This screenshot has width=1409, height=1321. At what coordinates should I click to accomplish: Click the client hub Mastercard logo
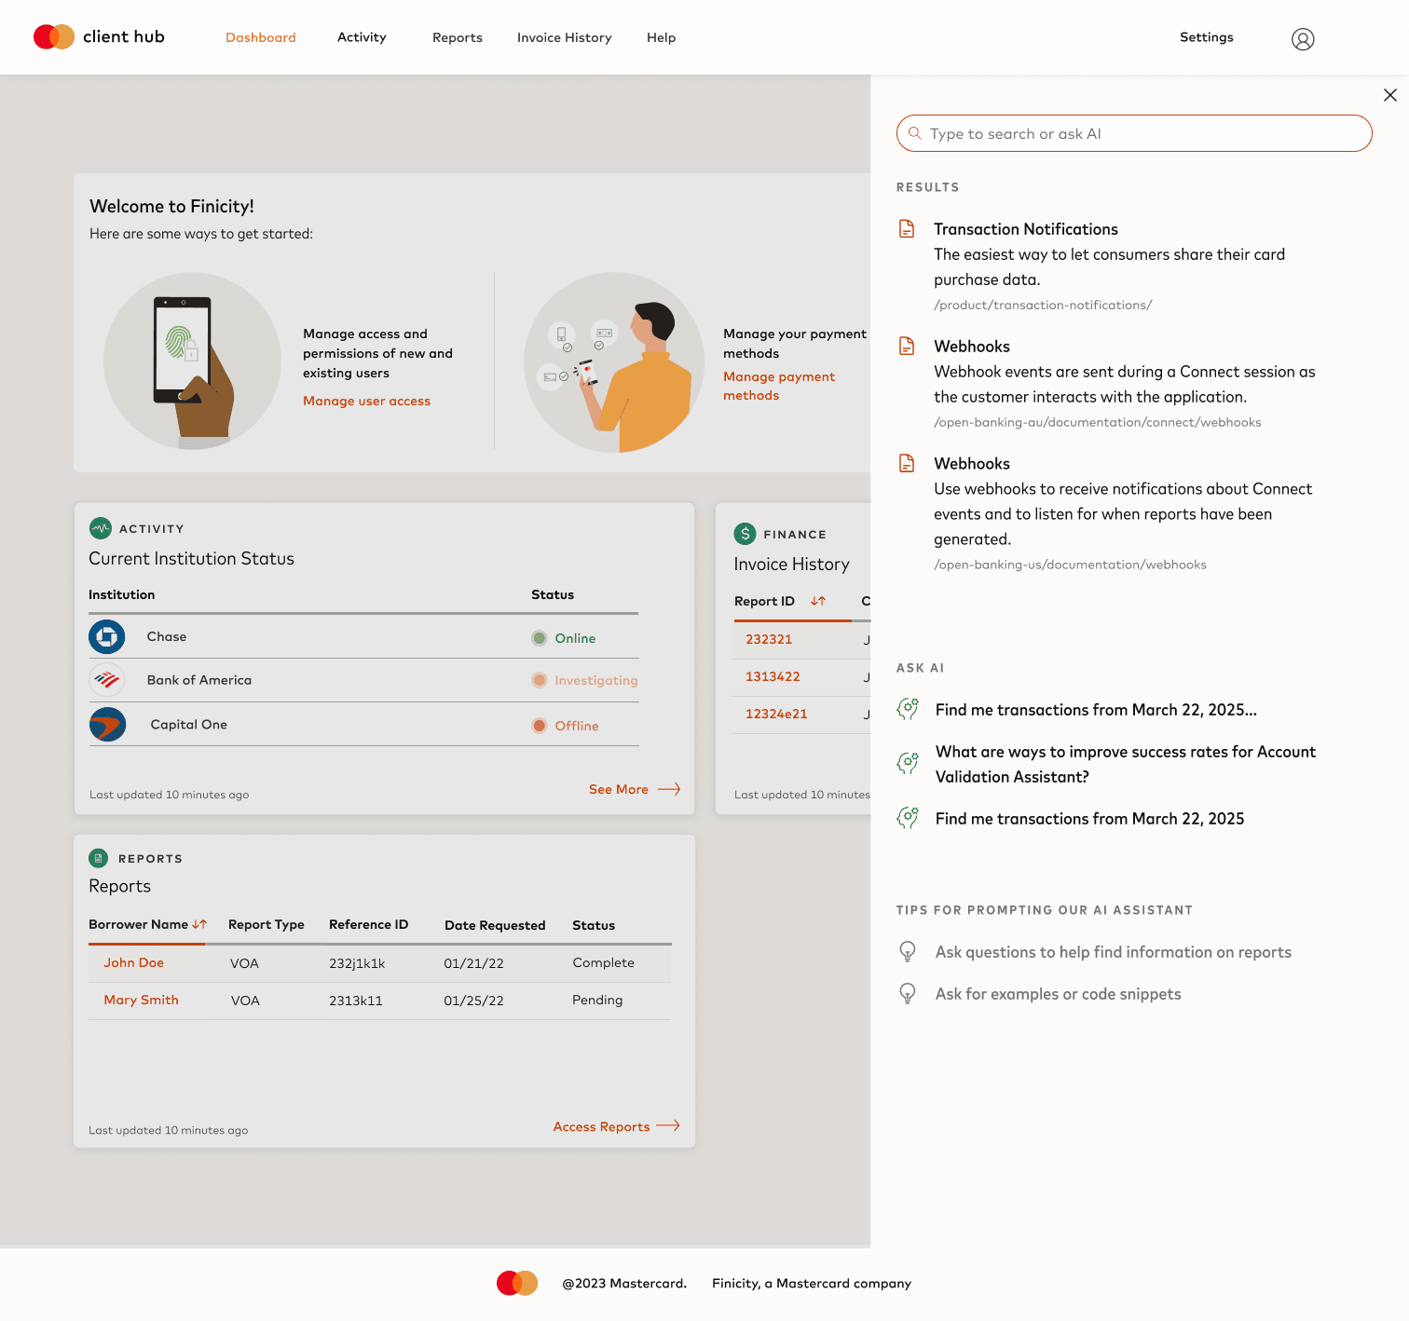[x=99, y=37]
